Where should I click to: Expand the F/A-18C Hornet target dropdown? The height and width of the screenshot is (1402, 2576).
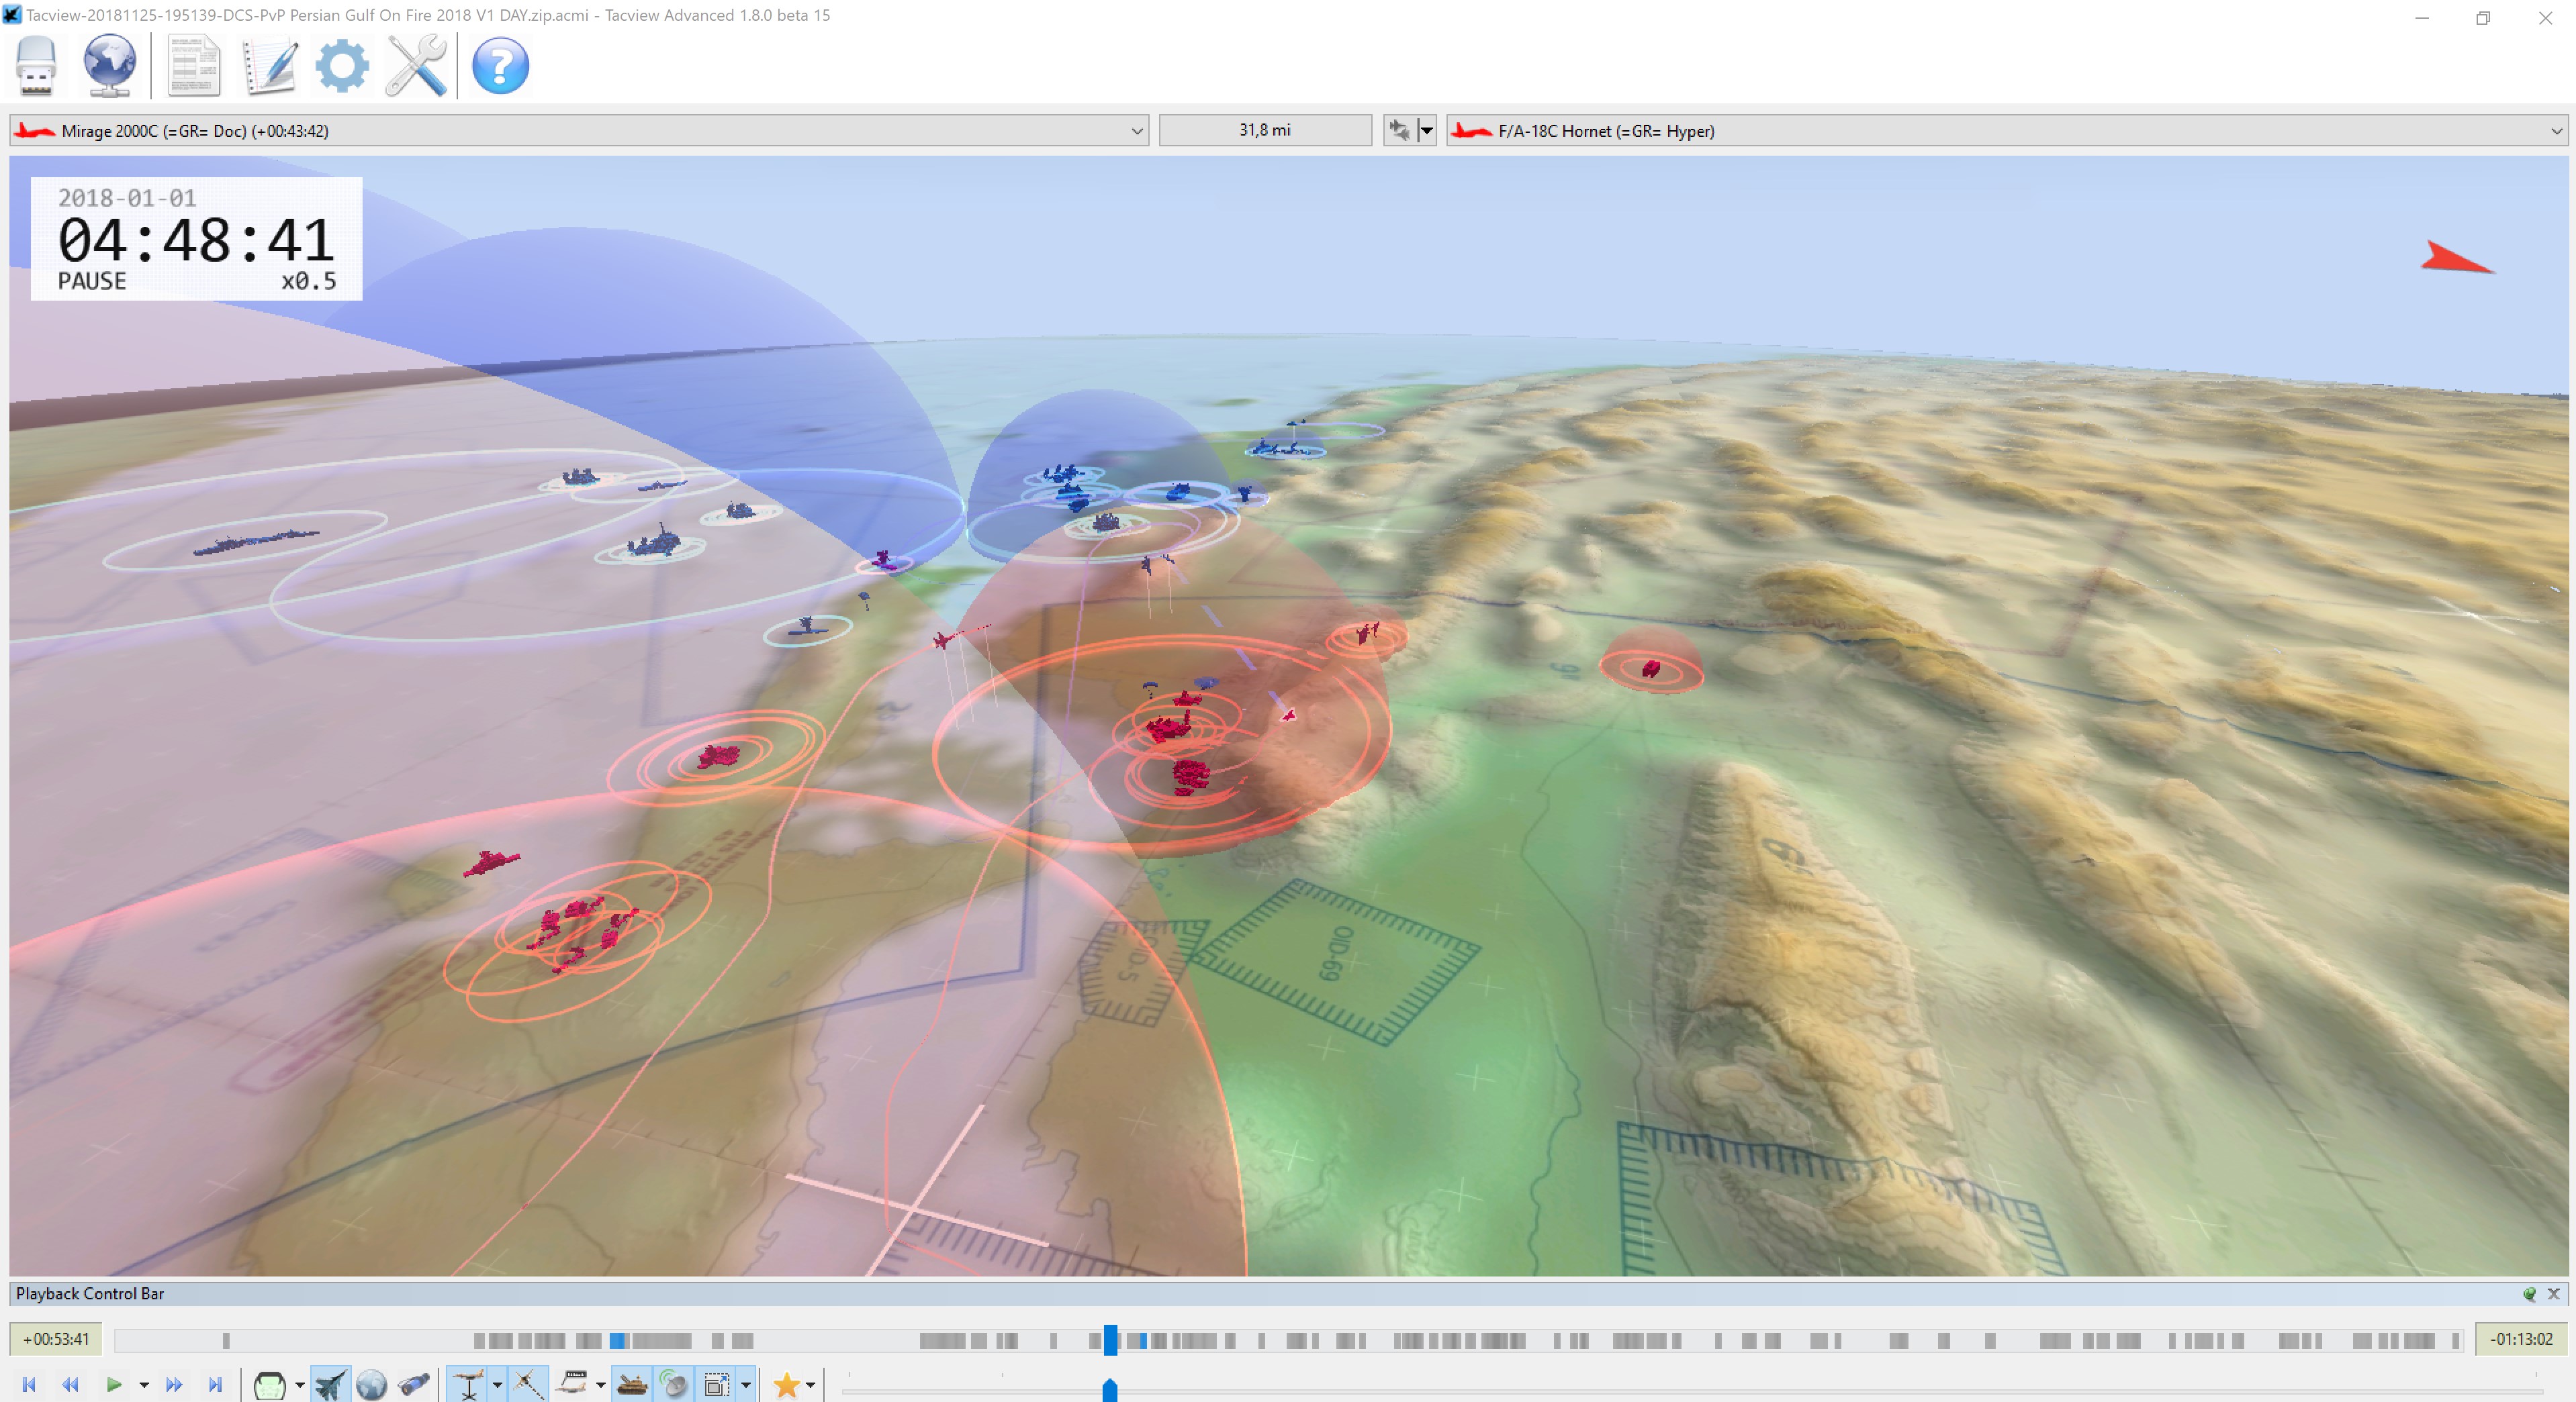click(x=2555, y=131)
